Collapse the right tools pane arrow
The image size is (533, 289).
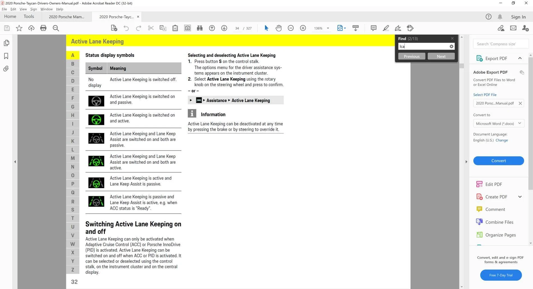tap(466, 162)
